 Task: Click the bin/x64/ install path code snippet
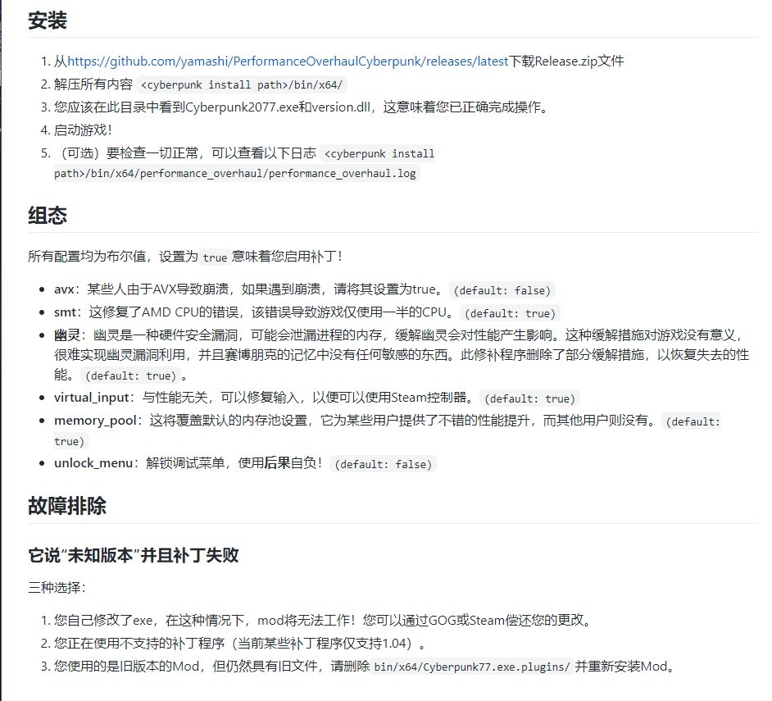pos(242,84)
